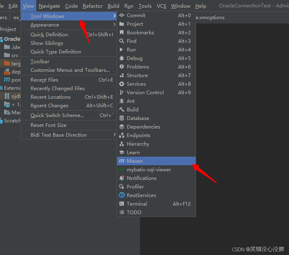The image size is (289, 255).
Task: Click the RestServices globe icon
Action: point(122,195)
